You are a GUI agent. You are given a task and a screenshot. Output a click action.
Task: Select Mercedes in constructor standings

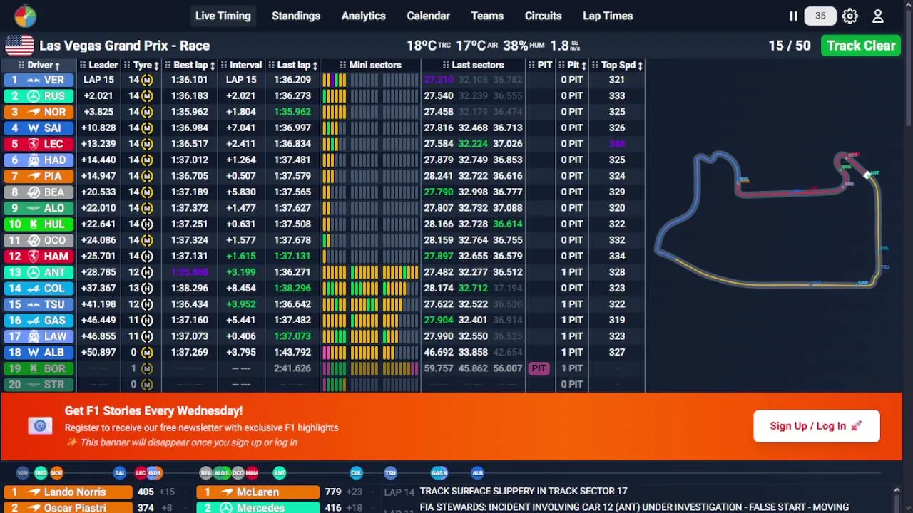point(258,507)
